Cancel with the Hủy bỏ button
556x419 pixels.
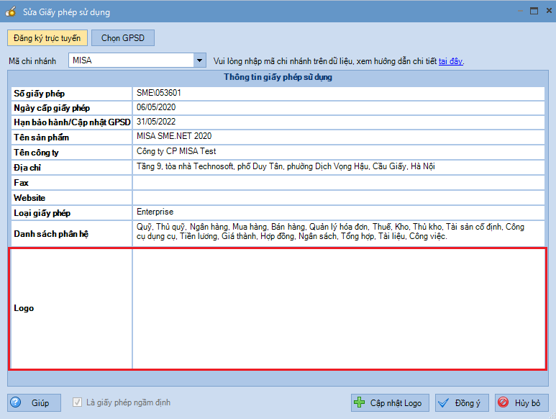[521, 402]
